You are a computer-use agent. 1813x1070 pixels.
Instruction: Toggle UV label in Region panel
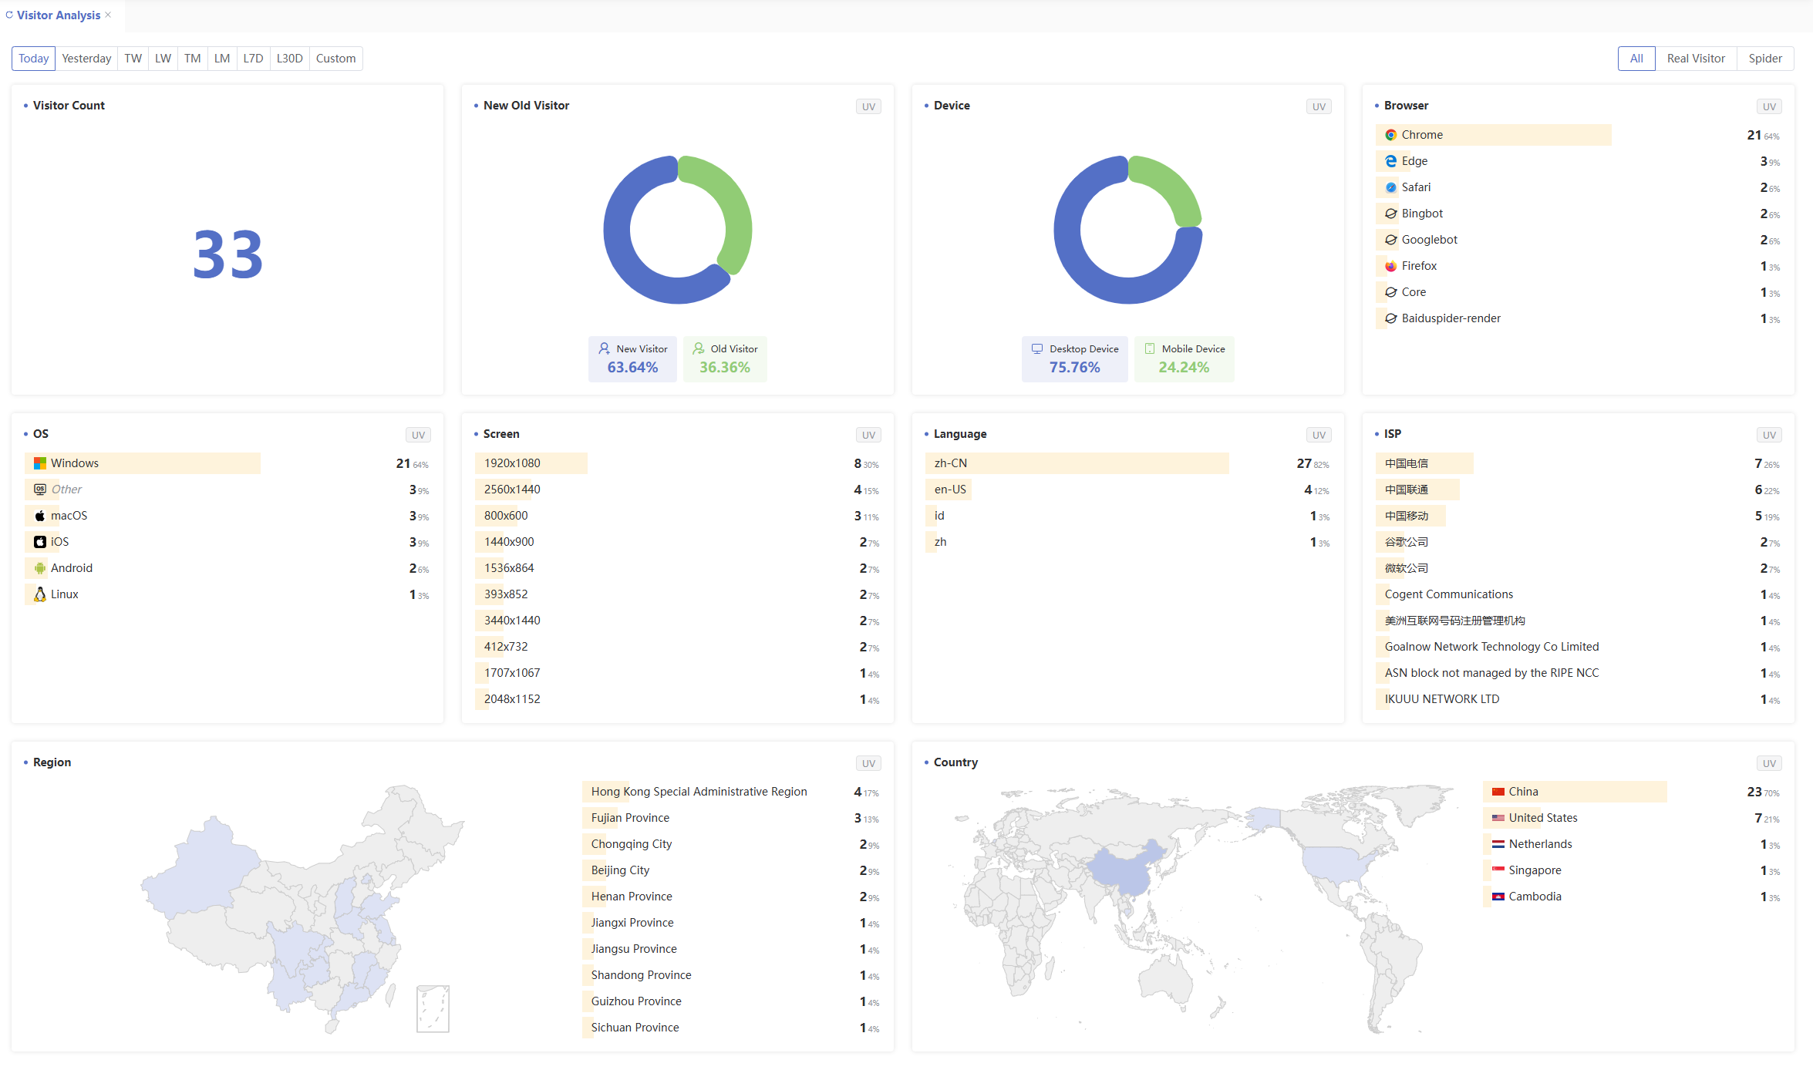click(x=868, y=763)
